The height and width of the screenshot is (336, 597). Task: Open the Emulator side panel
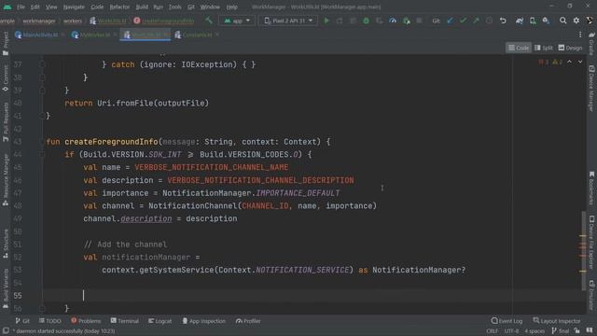(591, 295)
